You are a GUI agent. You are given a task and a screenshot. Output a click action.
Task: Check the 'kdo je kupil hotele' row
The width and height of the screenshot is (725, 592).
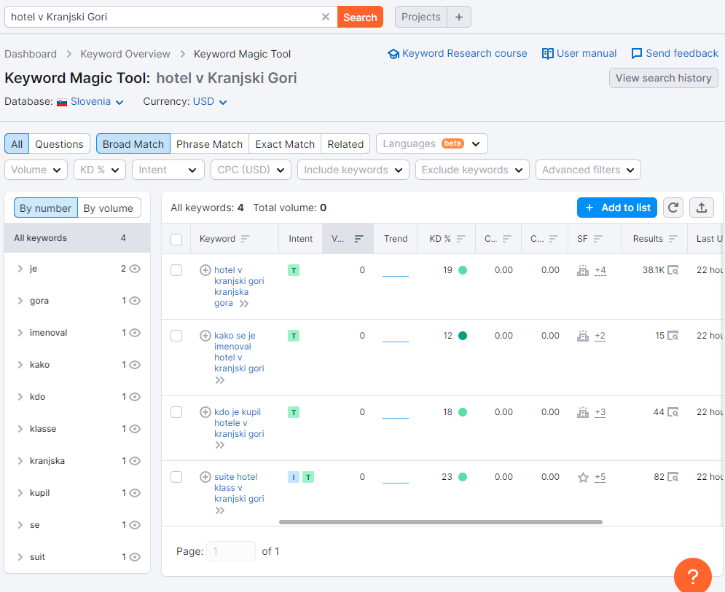tap(176, 412)
